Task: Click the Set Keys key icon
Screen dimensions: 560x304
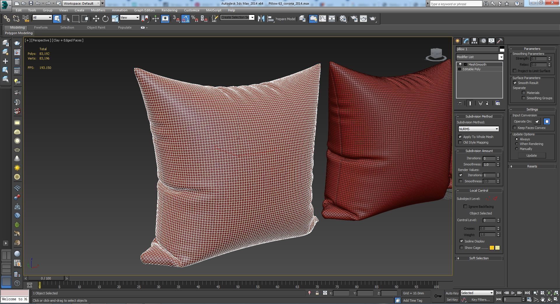Action: (437, 296)
